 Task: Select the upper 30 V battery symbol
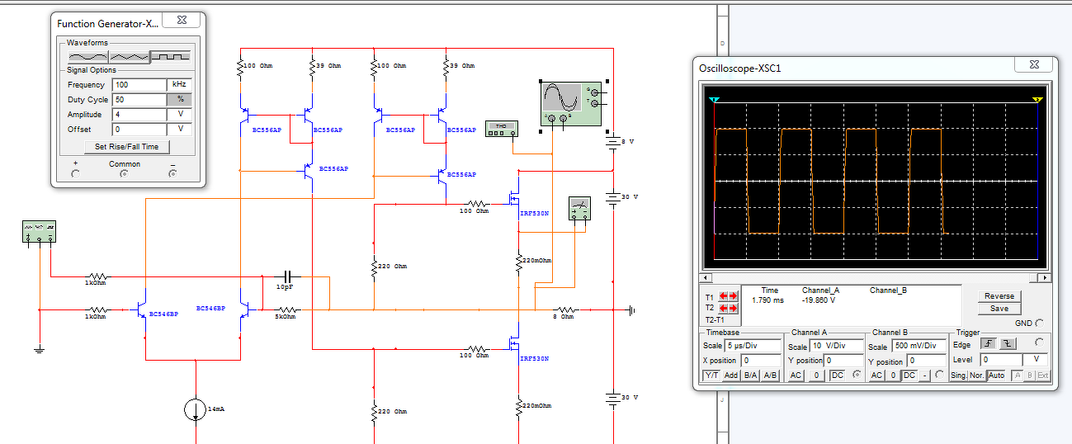612,198
